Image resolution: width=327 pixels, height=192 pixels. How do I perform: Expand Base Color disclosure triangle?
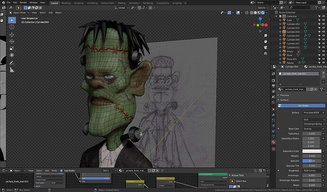click(x=279, y=129)
